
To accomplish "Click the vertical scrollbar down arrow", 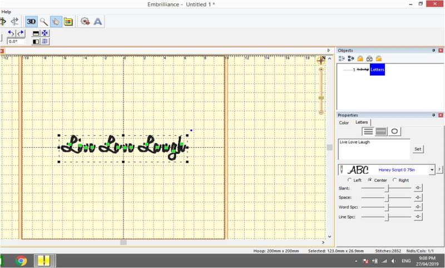I will click(329, 236).
